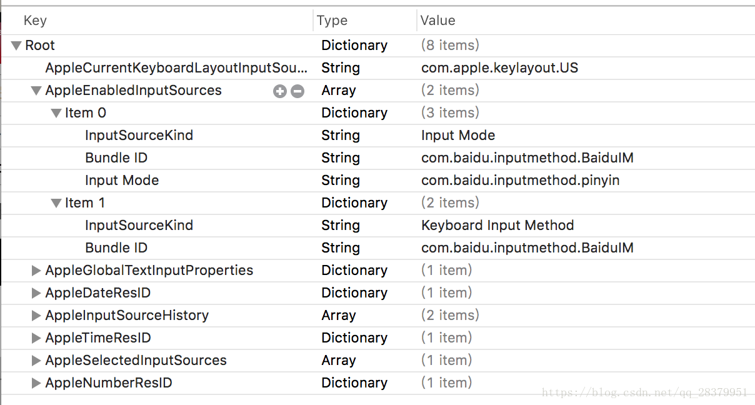The height and width of the screenshot is (405, 755).
Task: Click AppleInputSourceHistory's (2 items) value
Action: 450,315
